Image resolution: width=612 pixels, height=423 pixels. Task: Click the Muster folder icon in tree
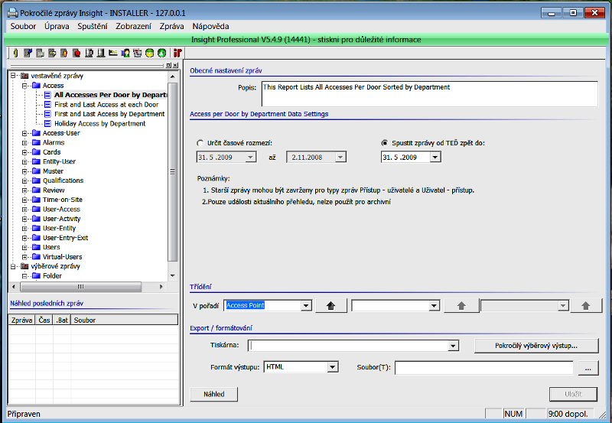(35, 171)
